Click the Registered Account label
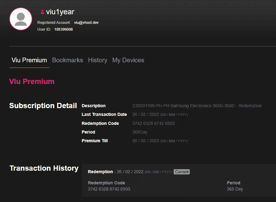Image resolution: width=276 pixels, height=202 pixels. click(x=54, y=23)
